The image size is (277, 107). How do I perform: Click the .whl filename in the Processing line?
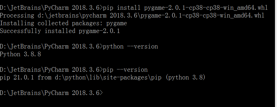202,15
